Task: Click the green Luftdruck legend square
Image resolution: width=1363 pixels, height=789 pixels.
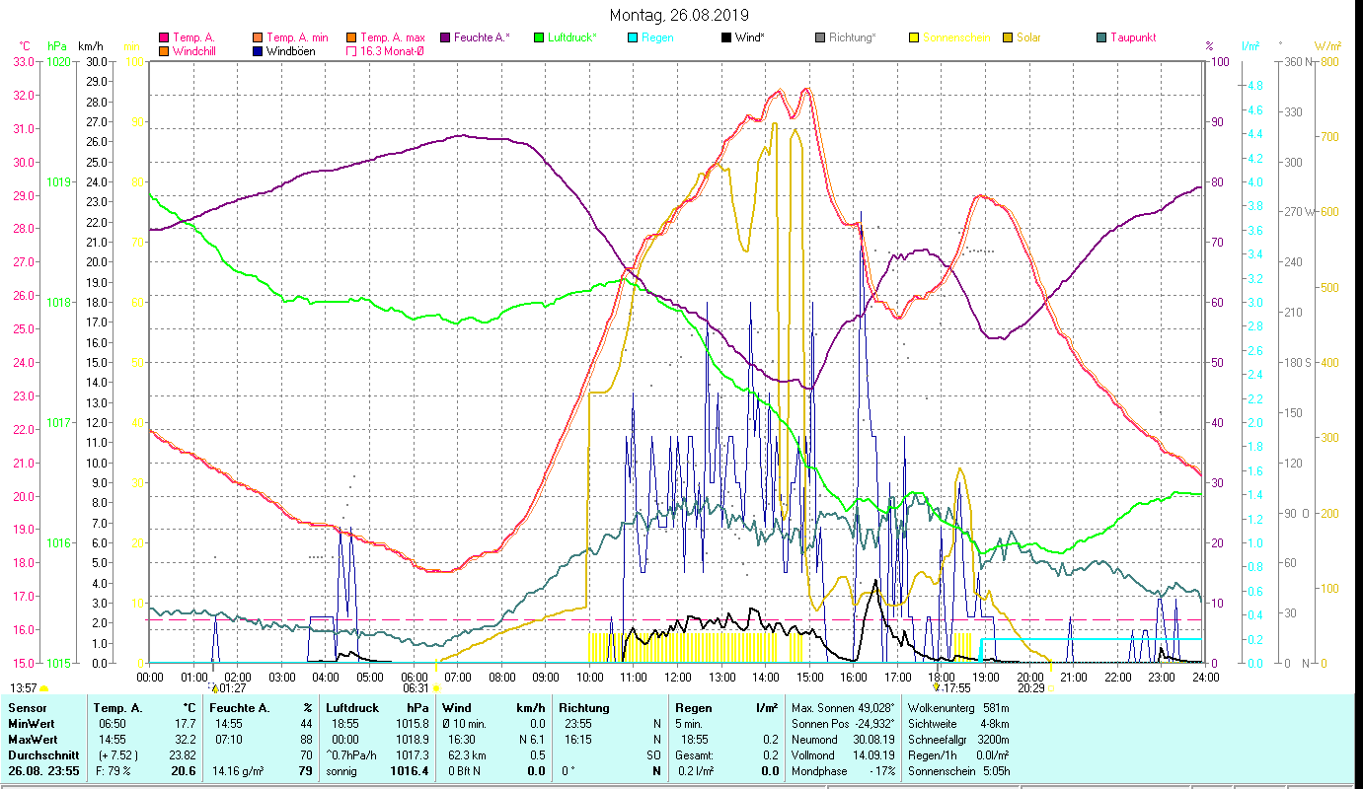Action: click(x=538, y=37)
